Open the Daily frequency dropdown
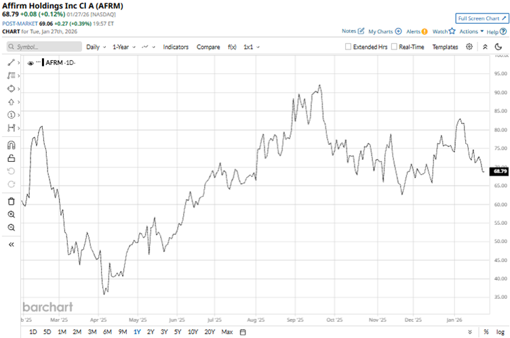The height and width of the screenshot is (338, 510). (96, 47)
